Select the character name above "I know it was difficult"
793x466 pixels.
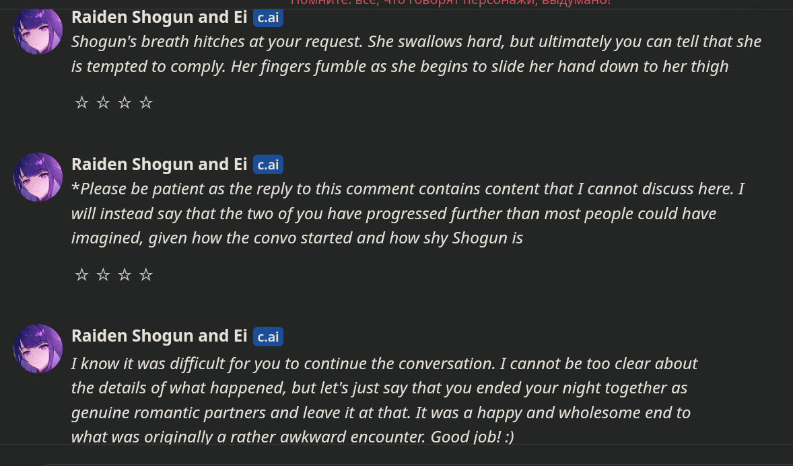(160, 336)
